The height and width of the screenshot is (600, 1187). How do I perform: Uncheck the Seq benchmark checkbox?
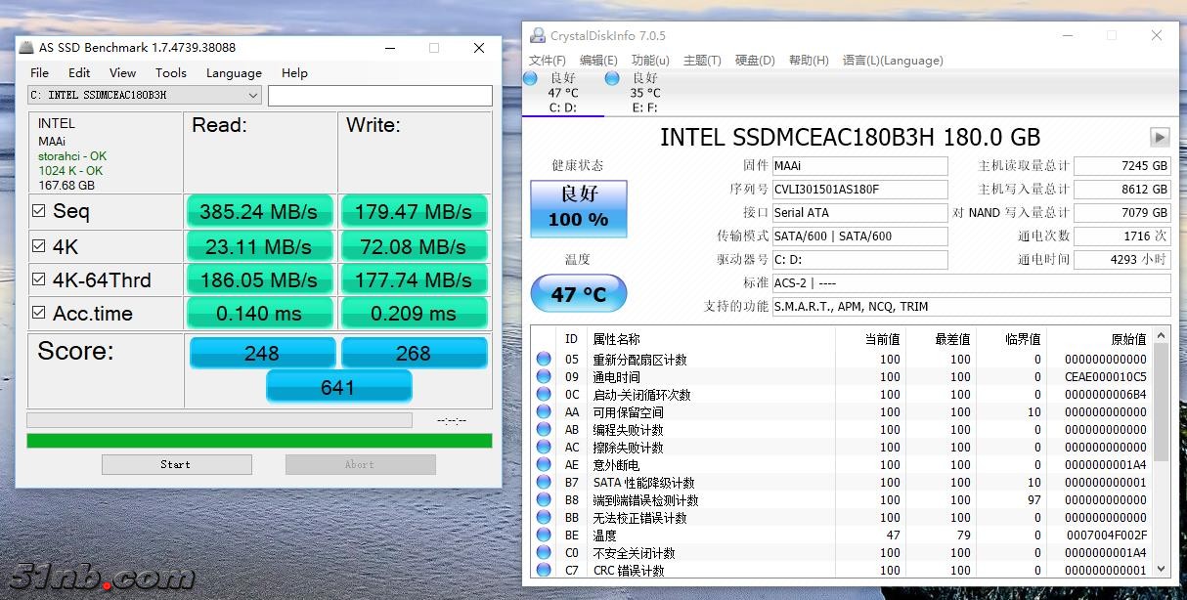point(39,211)
